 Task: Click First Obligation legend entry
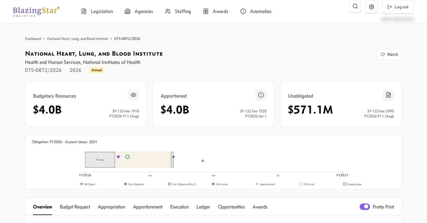[x=134, y=184]
